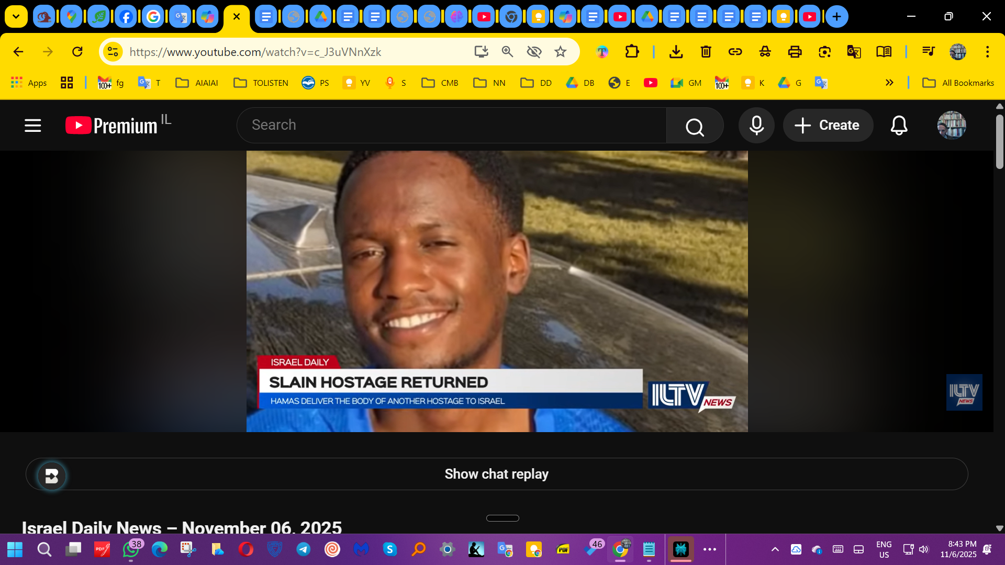Viewport: 1005px width, 565px height.
Task: Open the All Bookmarks folder
Action: pyautogui.click(x=958, y=83)
